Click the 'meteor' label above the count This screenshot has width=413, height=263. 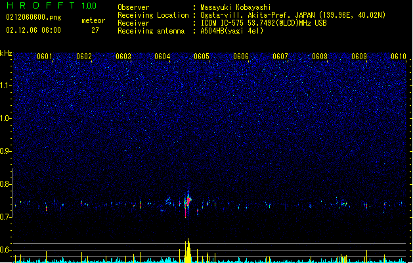pos(93,20)
